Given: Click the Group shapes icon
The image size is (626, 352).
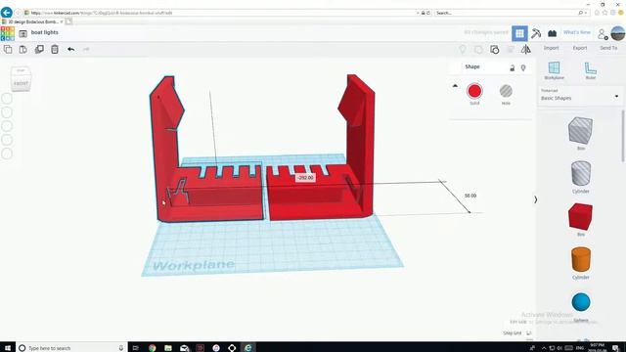Looking at the screenshot, I should click(x=478, y=49).
